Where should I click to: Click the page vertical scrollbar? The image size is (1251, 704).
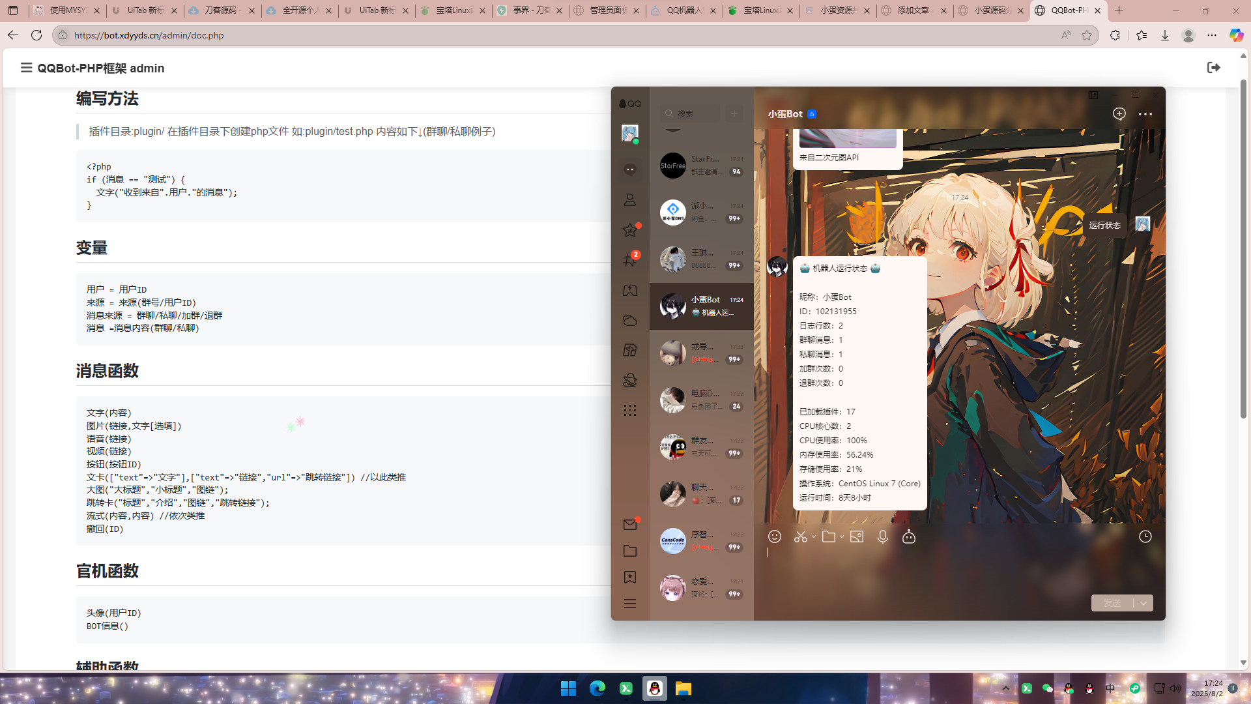[x=1243, y=248]
